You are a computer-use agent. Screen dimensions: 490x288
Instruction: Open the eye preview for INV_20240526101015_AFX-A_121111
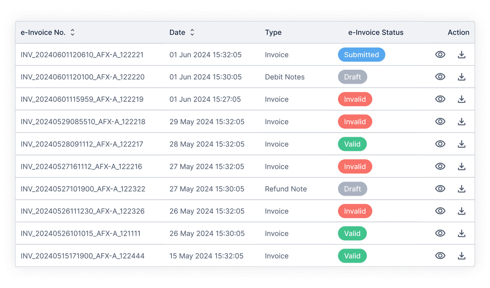click(x=440, y=233)
